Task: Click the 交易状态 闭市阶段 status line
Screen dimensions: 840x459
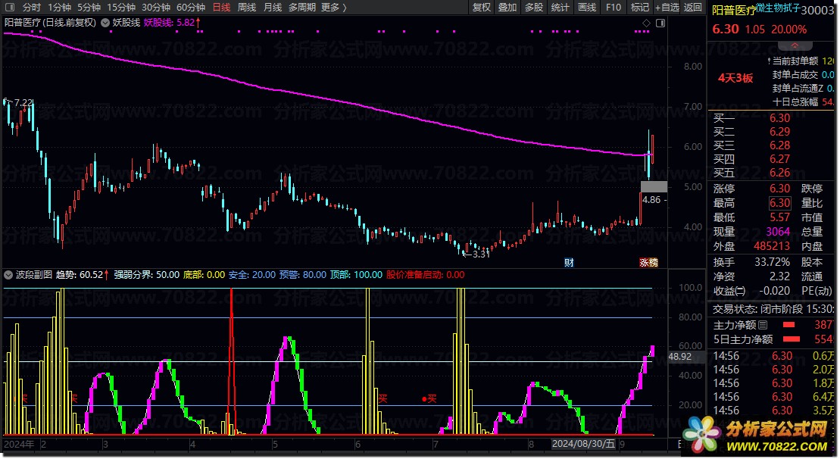Action: [x=773, y=309]
